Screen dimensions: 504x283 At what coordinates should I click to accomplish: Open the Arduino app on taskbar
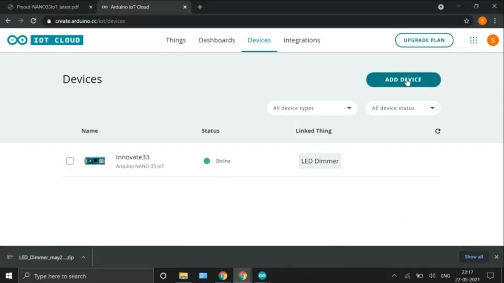pyautogui.click(x=262, y=276)
